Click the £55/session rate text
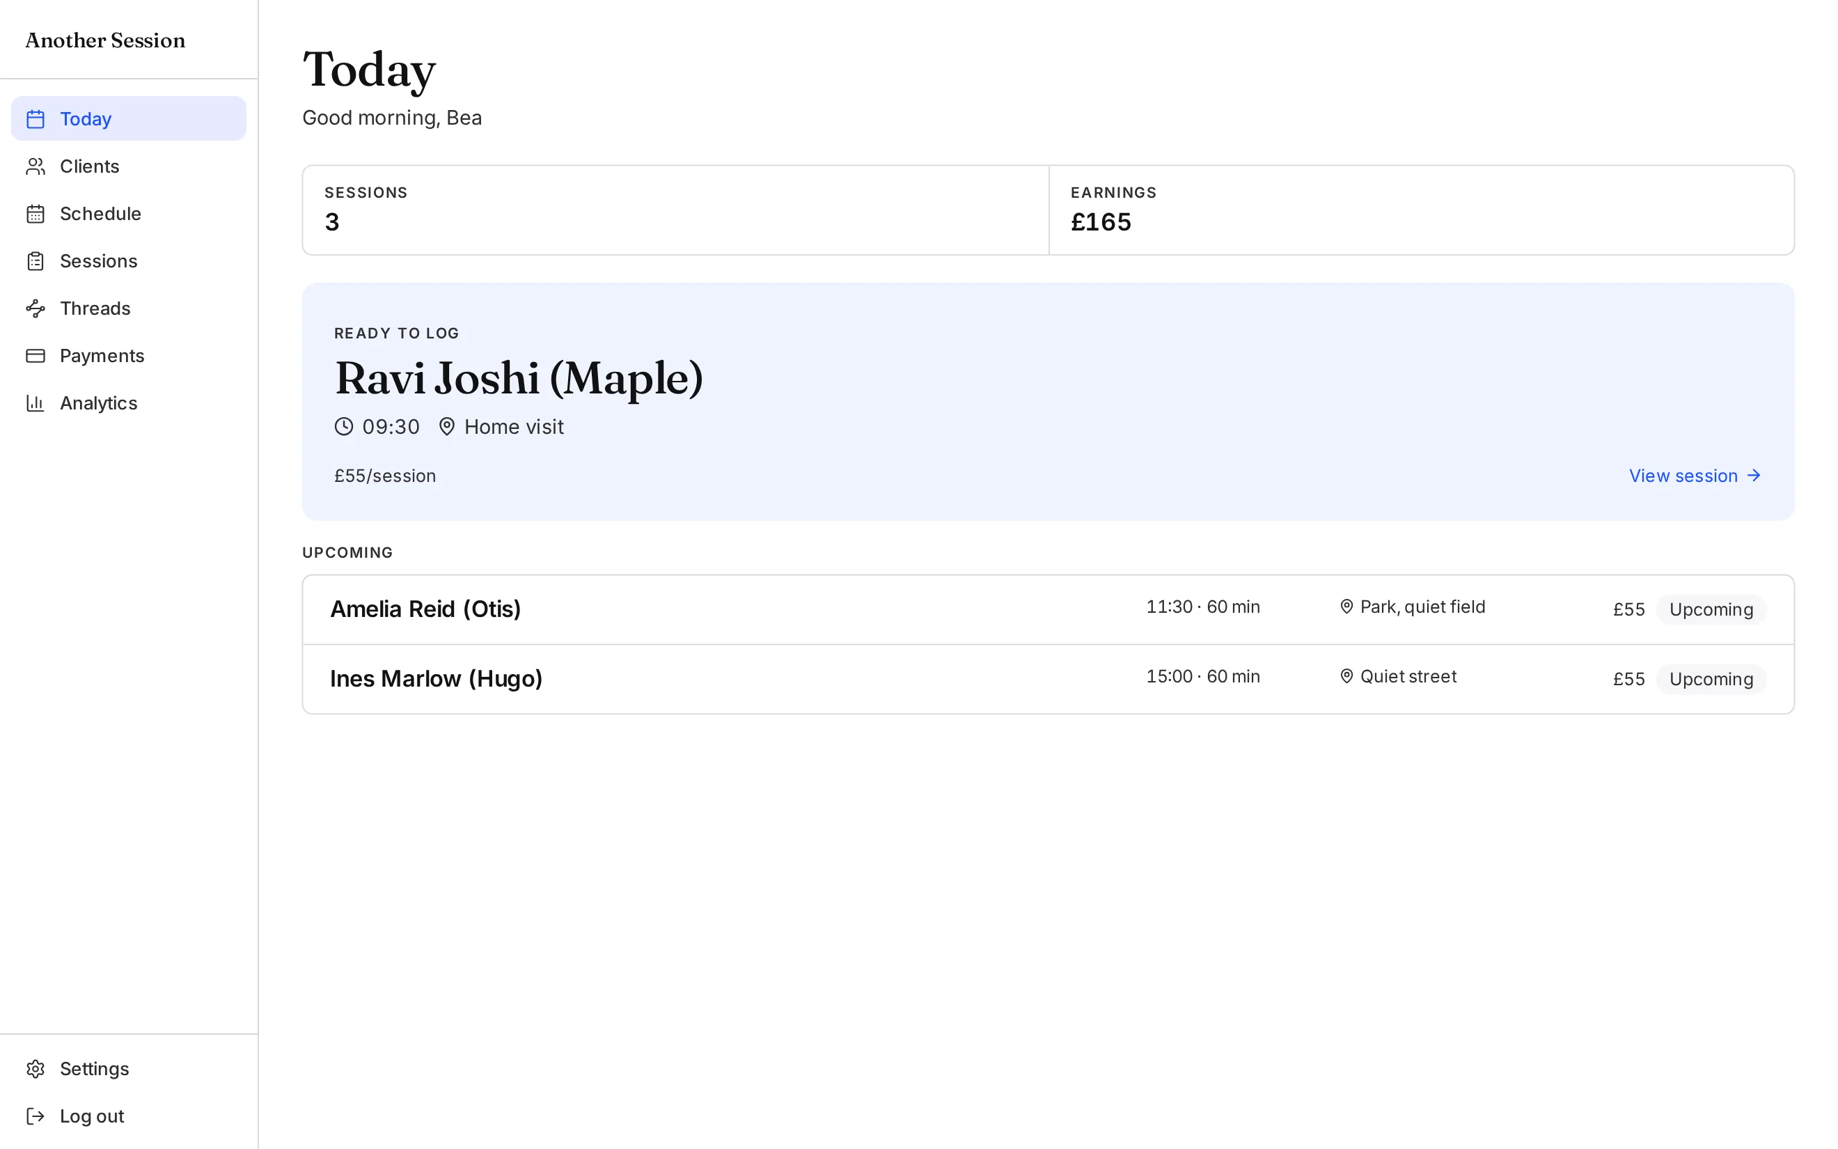 [x=385, y=476]
